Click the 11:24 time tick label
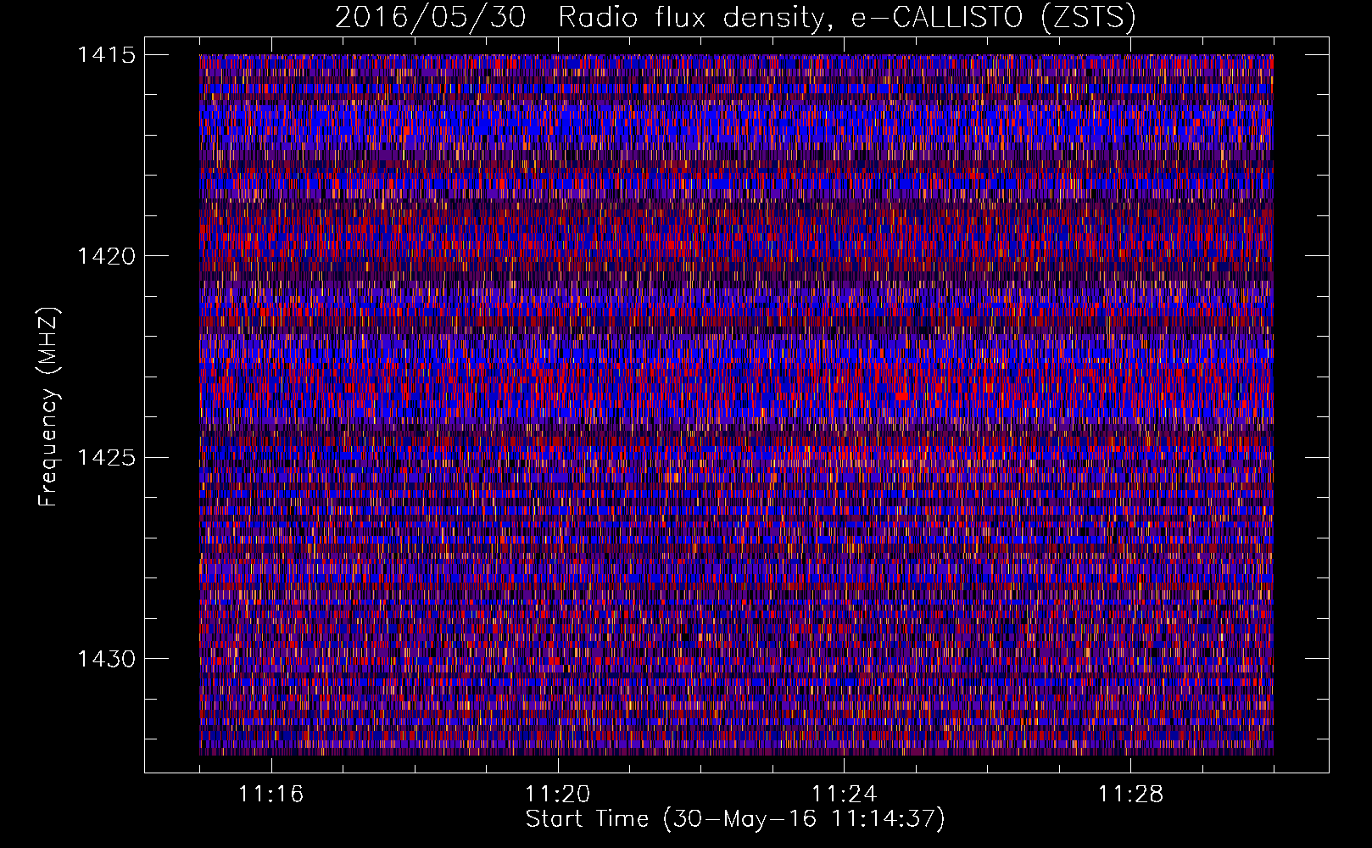The height and width of the screenshot is (848, 1372). (x=844, y=795)
